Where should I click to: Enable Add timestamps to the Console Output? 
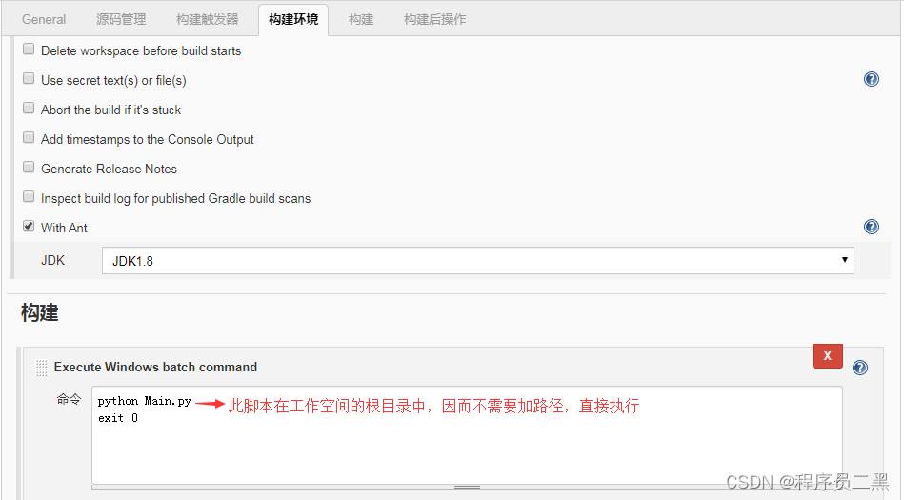[29, 137]
